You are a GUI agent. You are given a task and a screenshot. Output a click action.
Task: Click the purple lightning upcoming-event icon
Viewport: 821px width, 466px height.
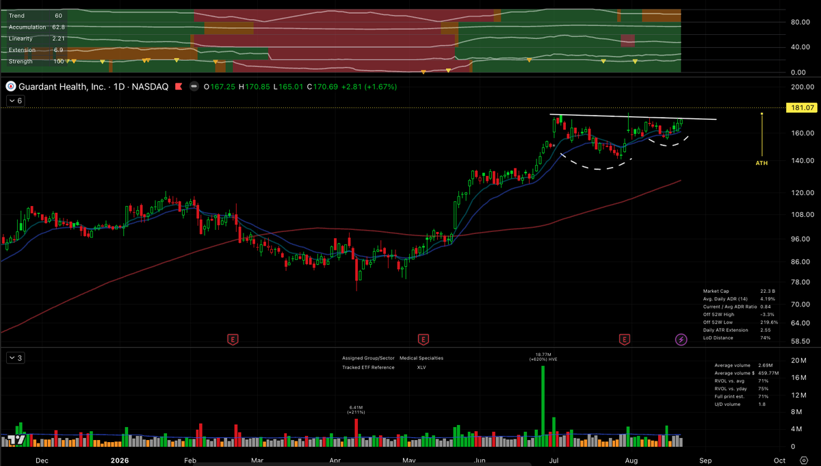681,339
